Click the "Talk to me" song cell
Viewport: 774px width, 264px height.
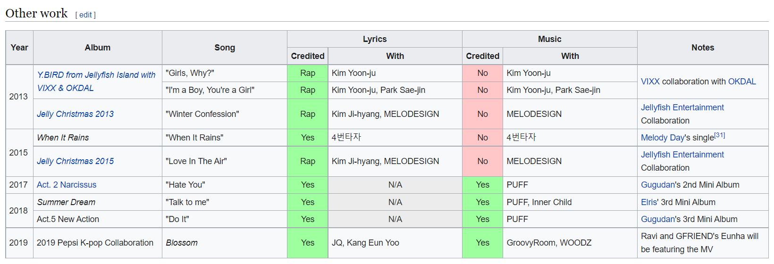[225, 202]
